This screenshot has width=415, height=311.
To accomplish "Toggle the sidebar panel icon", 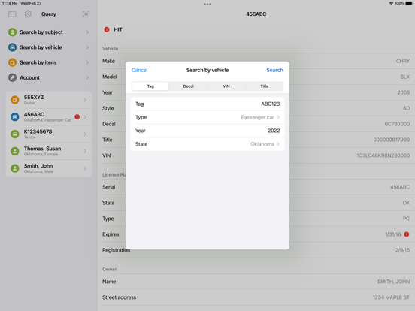I will click(x=12, y=14).
